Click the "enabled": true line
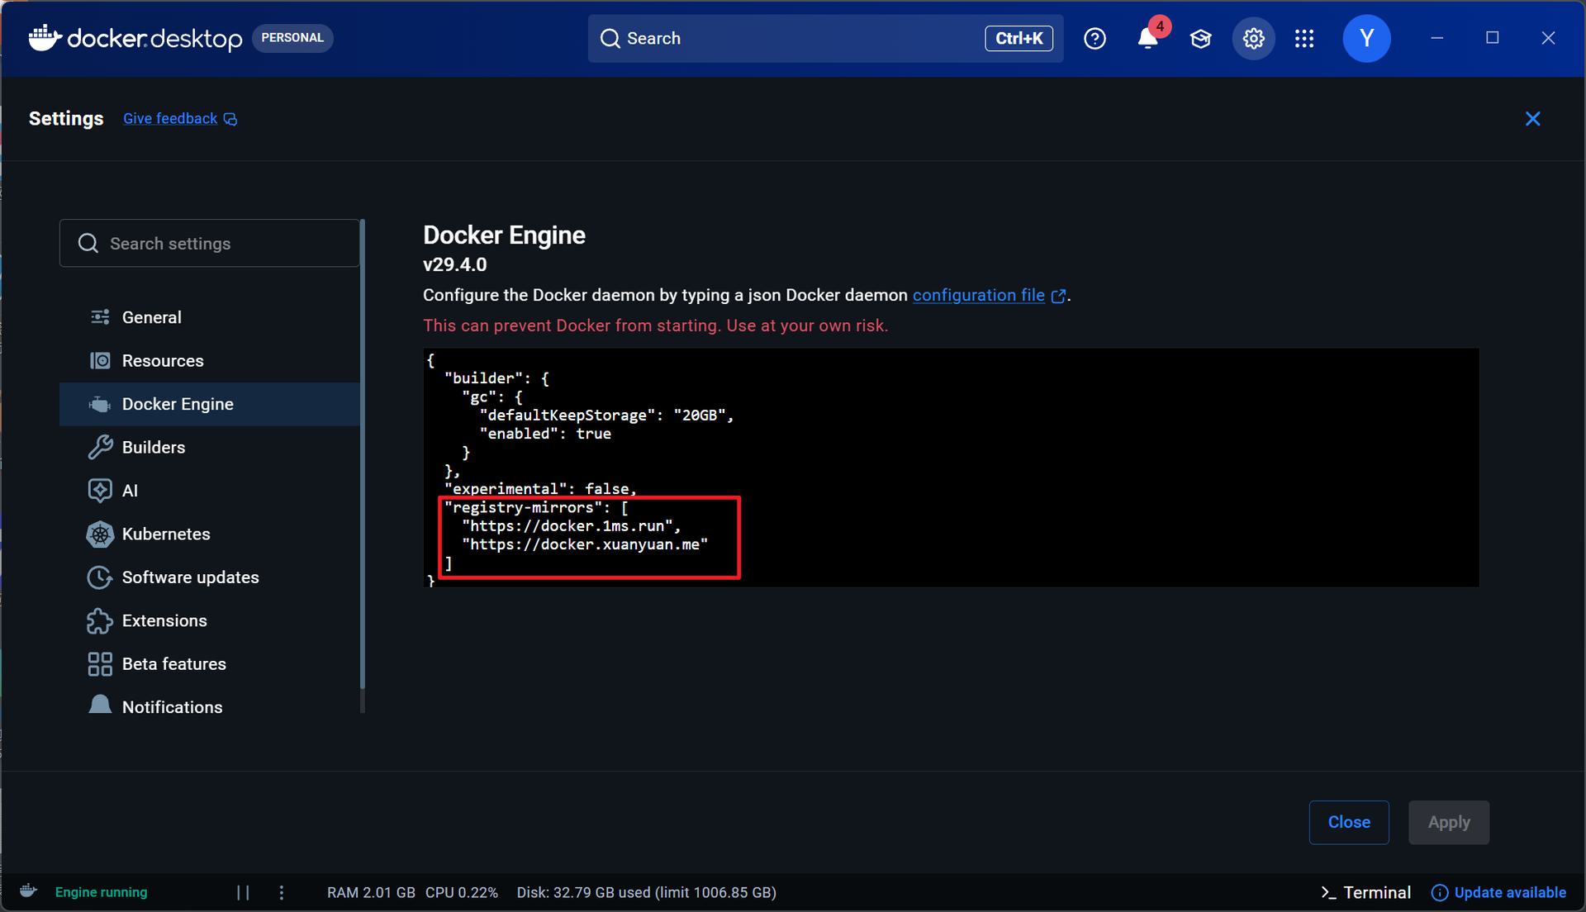Screen dimensions: 1586x912 [x=545, y=434]
